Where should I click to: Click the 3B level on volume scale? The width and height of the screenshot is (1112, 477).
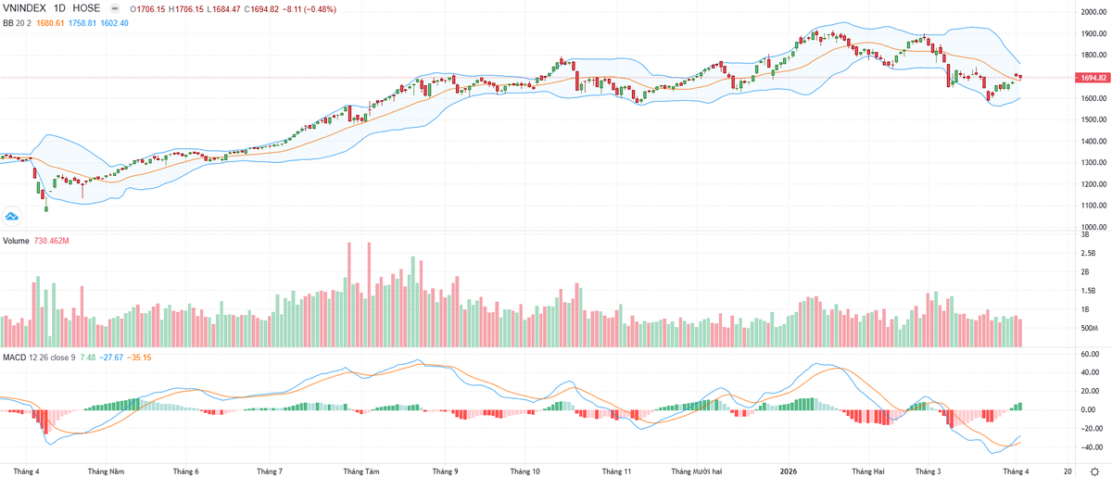(1085, 235)
